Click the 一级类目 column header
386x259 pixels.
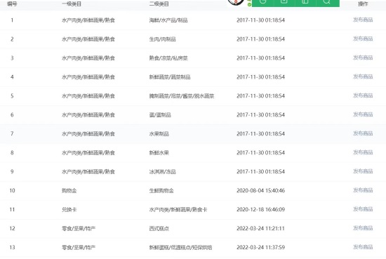click(x=72, y=4)
